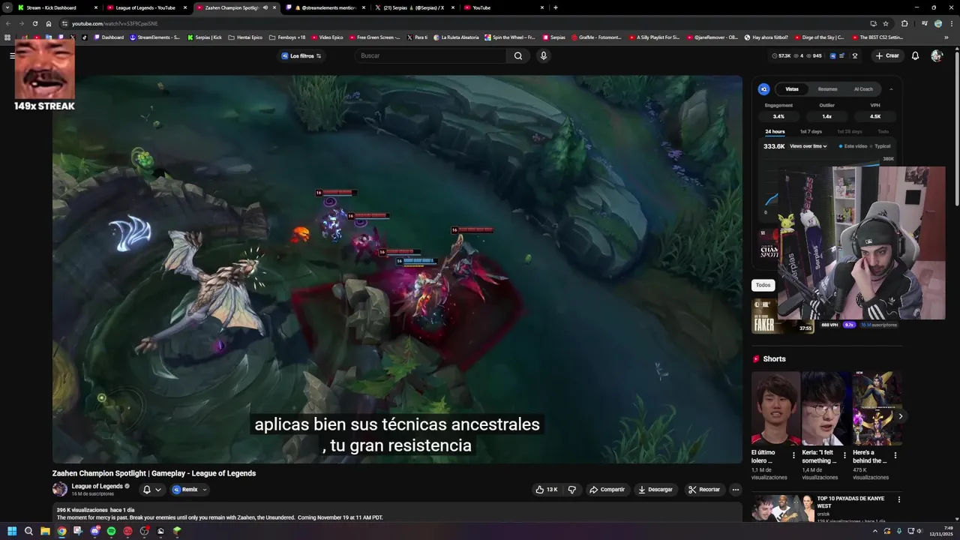Click the Crear button

click(887, 55)
